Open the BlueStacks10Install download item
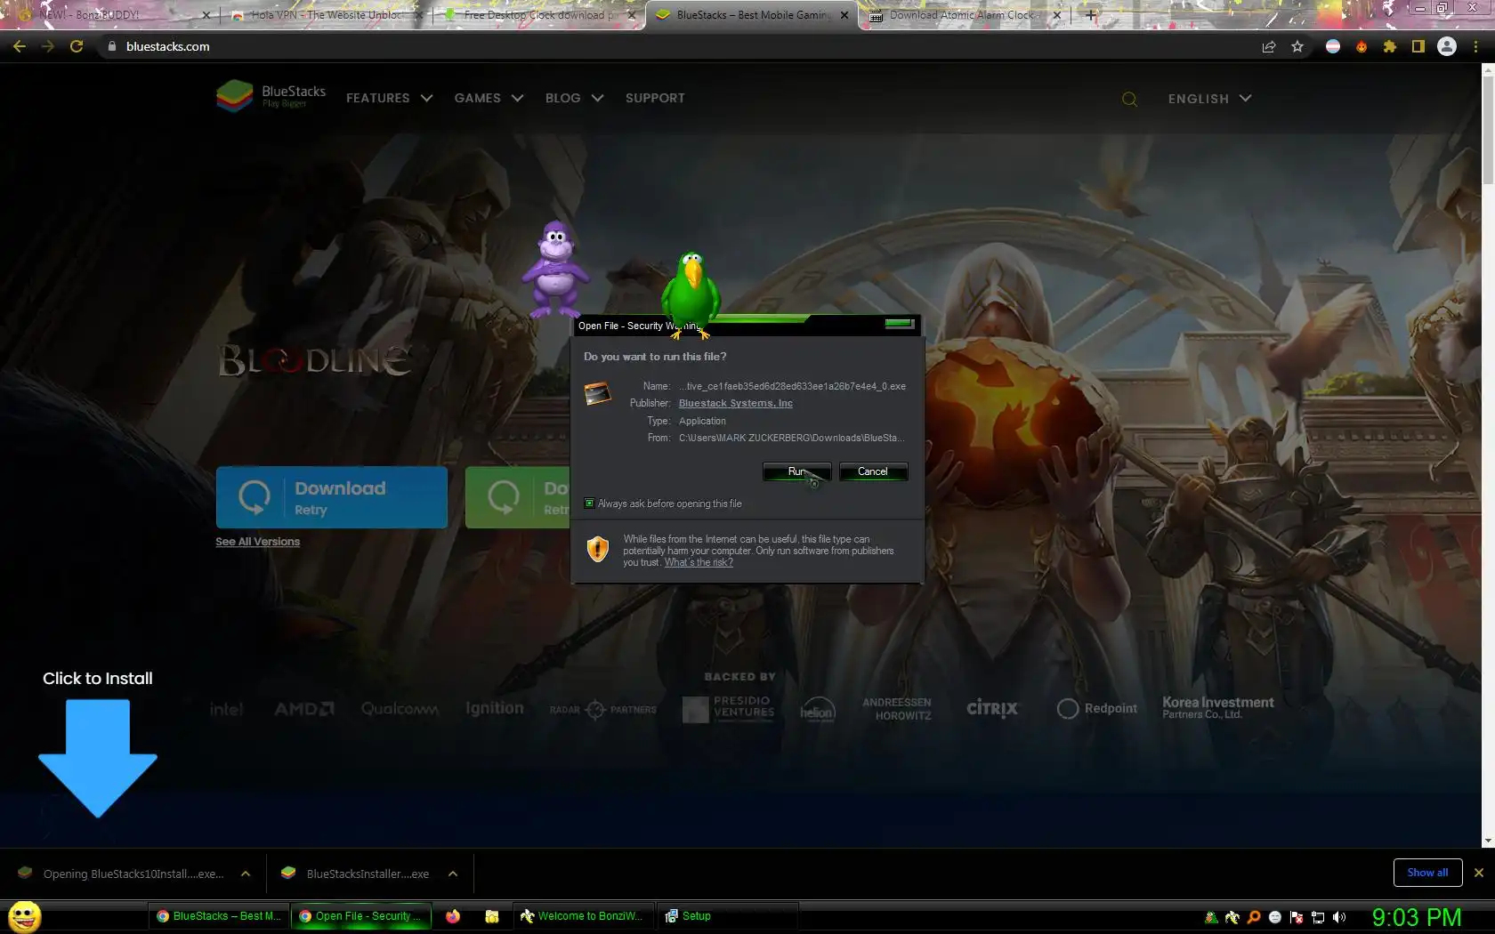 pyautogui.click(x=121, y=874)
